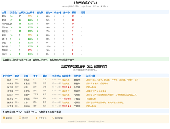Click the 待接待 column header
This screenshot has width=170, height=129.
[x=57, y=13]
